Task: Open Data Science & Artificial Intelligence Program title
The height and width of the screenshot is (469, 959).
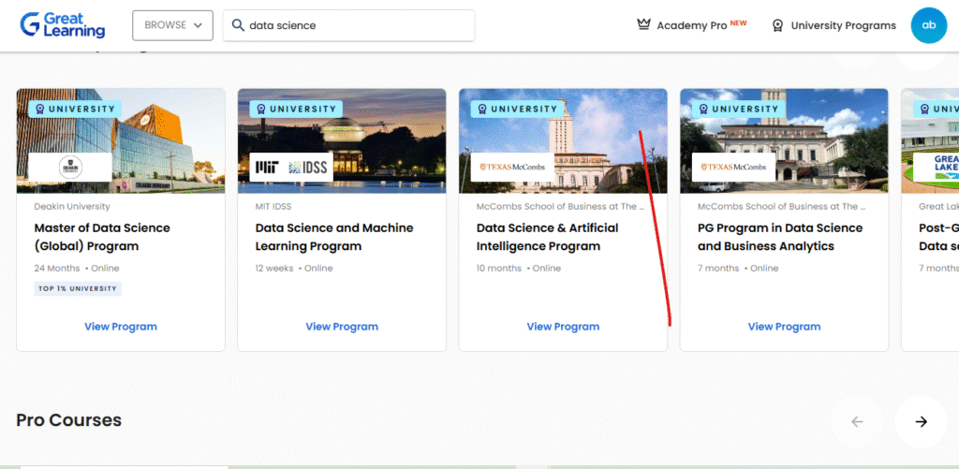Action: (547, 237)
